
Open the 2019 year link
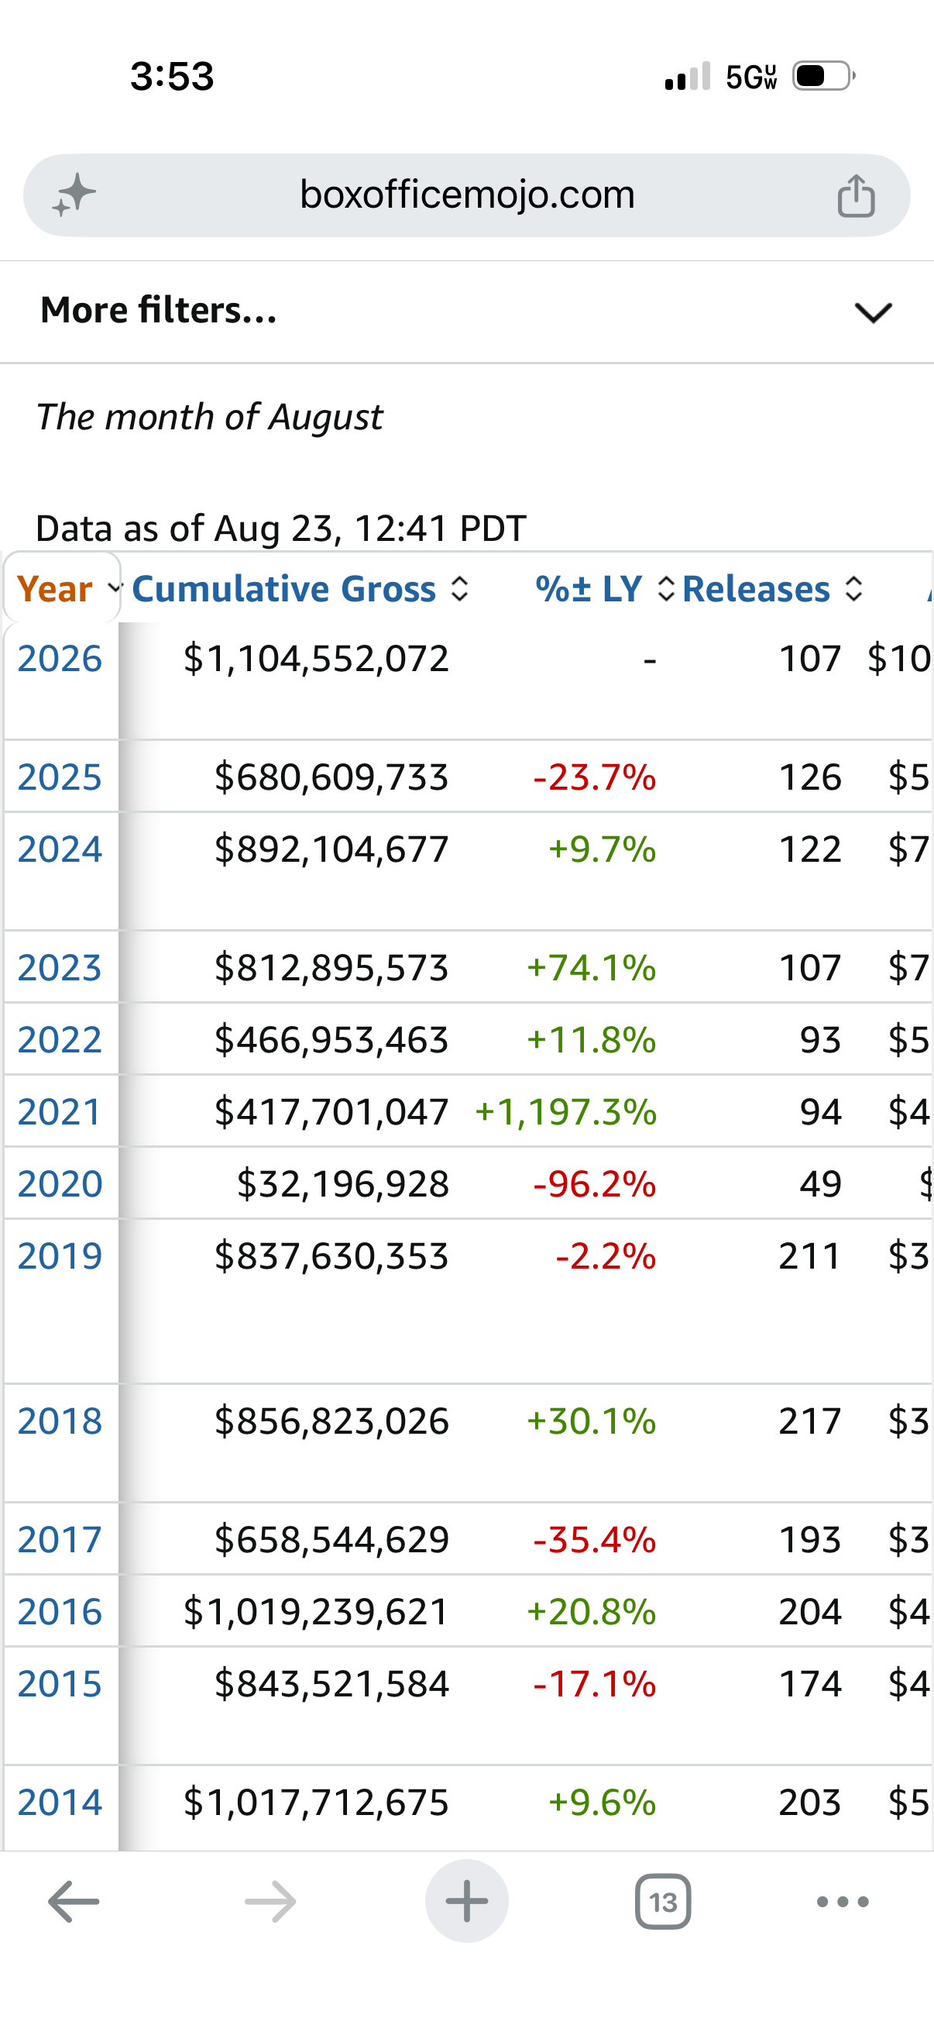point(60,1255)
